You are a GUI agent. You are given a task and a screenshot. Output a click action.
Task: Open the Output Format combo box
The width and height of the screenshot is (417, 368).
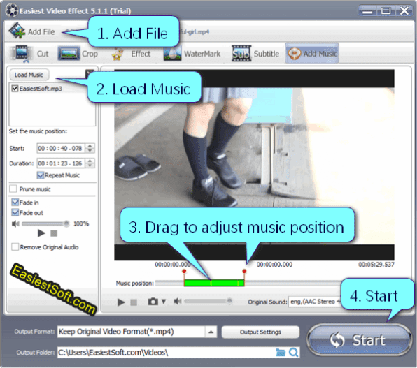[137, 332]
